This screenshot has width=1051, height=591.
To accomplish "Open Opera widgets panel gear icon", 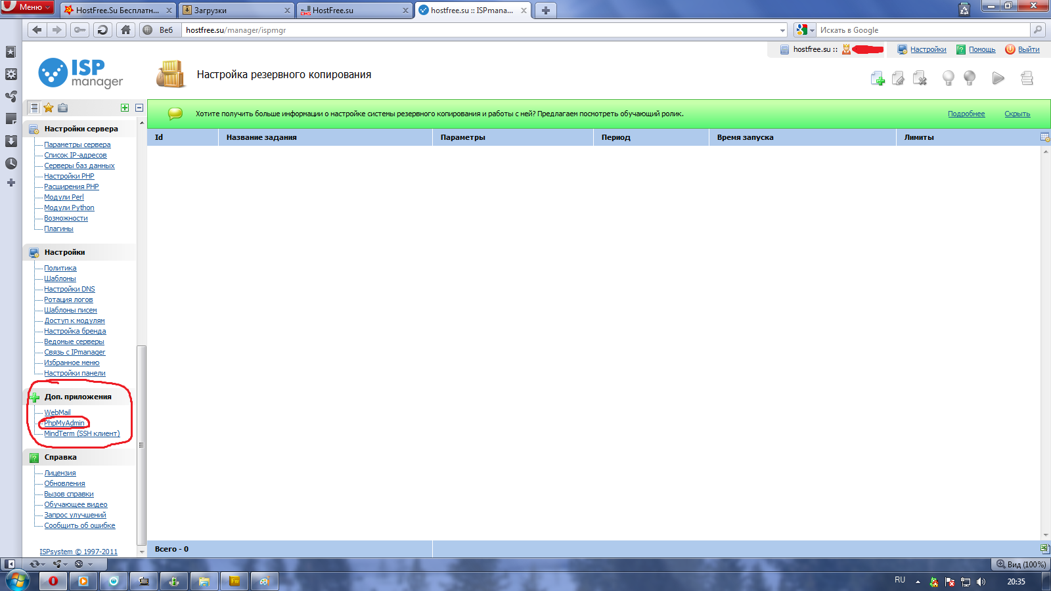I will pos(11,74).
